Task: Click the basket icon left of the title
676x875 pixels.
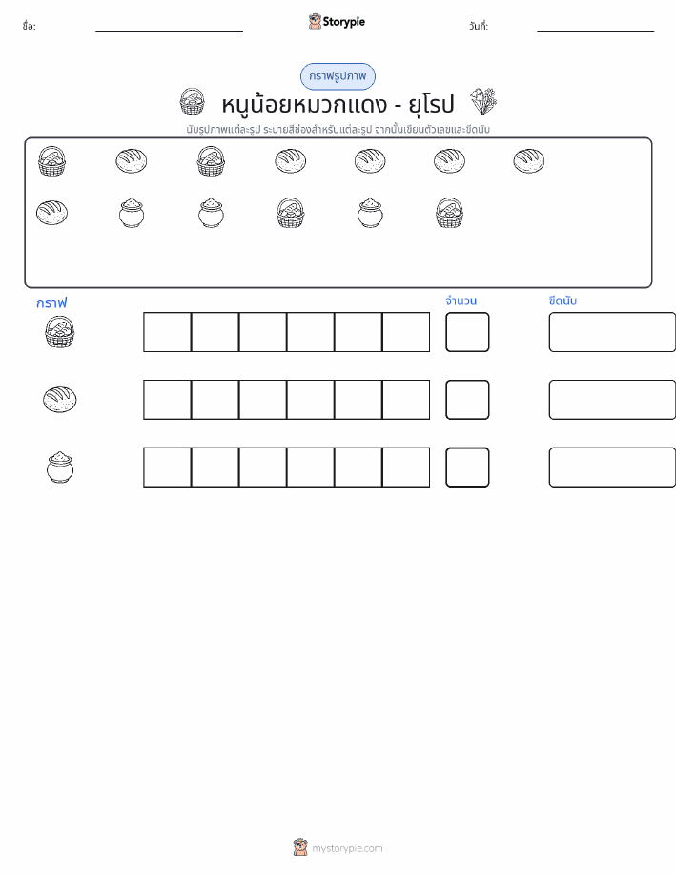Action: pos(192,101)
